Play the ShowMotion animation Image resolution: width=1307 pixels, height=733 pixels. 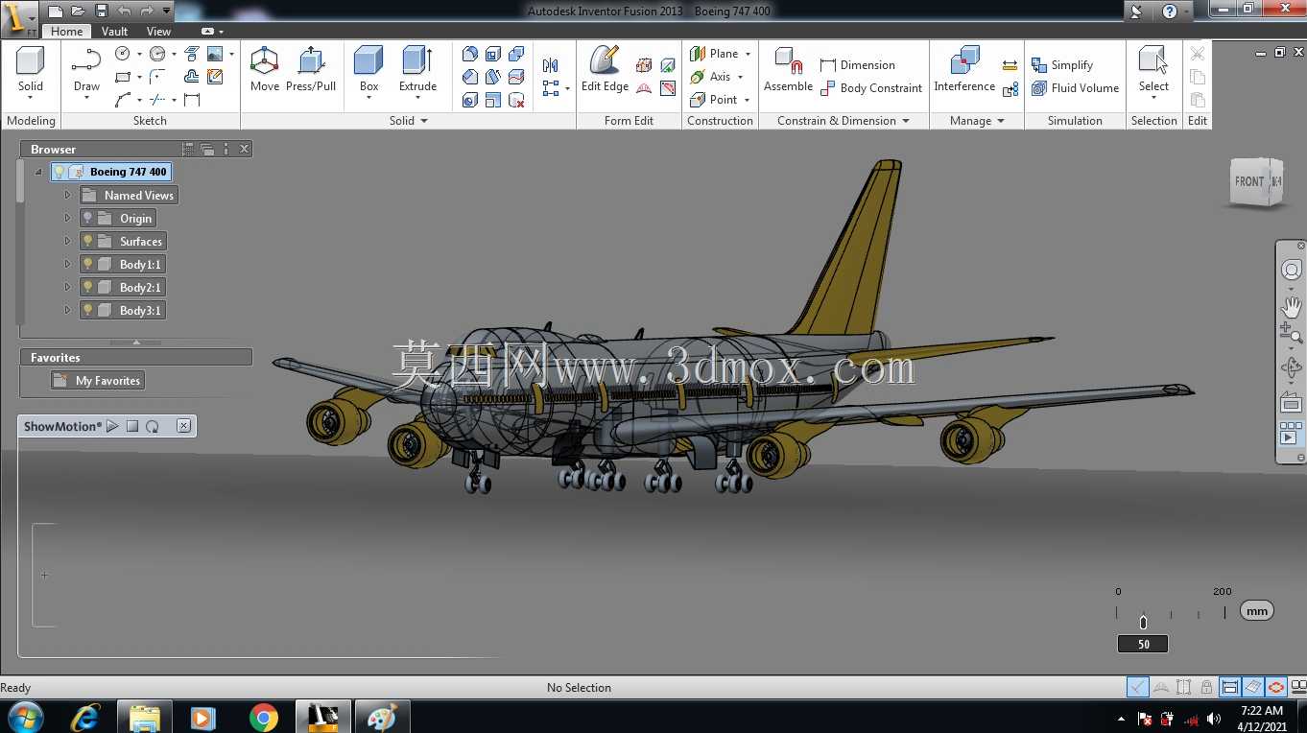[112, 426]
